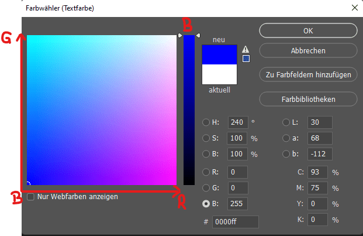Click the a field showing 68
Screen dimensions: 363x236
pos(320,138)
